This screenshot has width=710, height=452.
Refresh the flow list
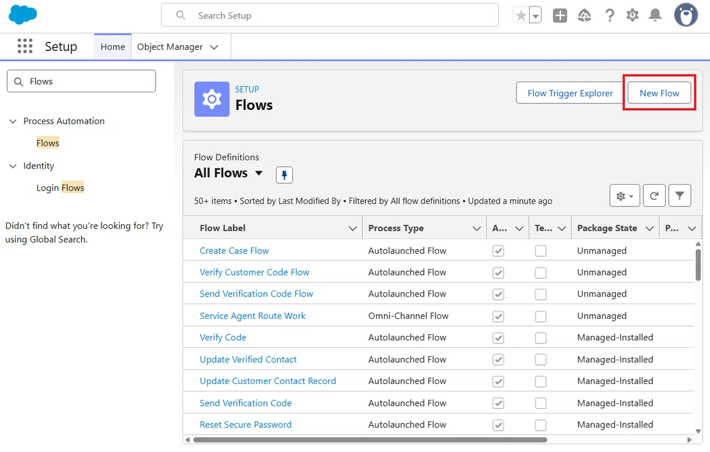click(654, 196)
